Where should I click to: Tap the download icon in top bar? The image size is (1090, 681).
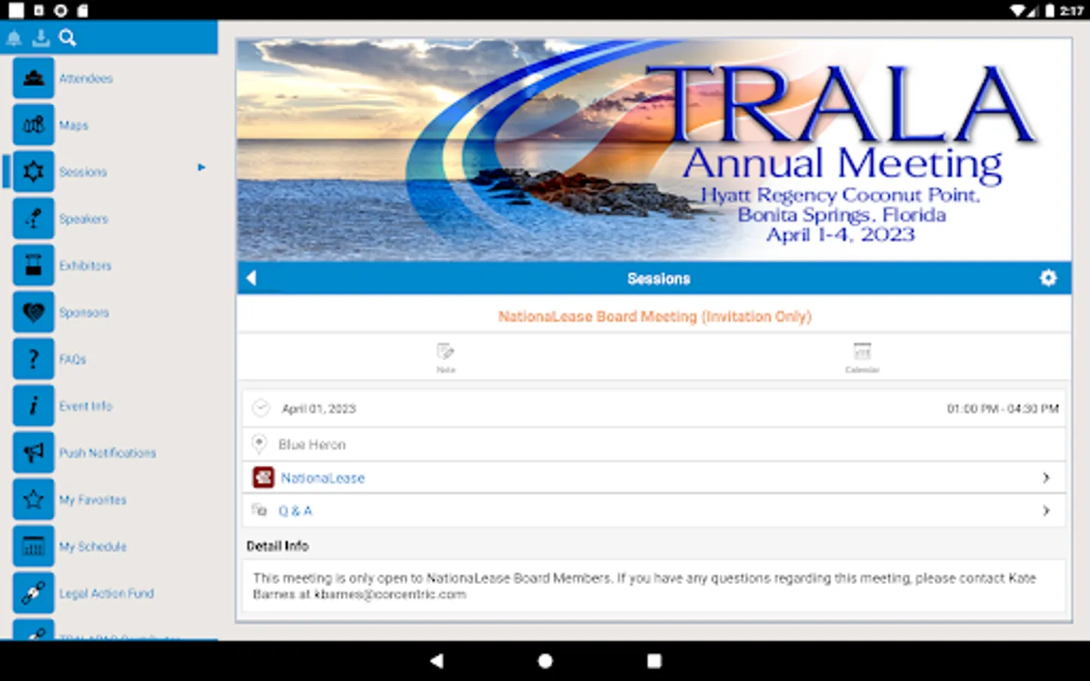[x=41, y=38]
